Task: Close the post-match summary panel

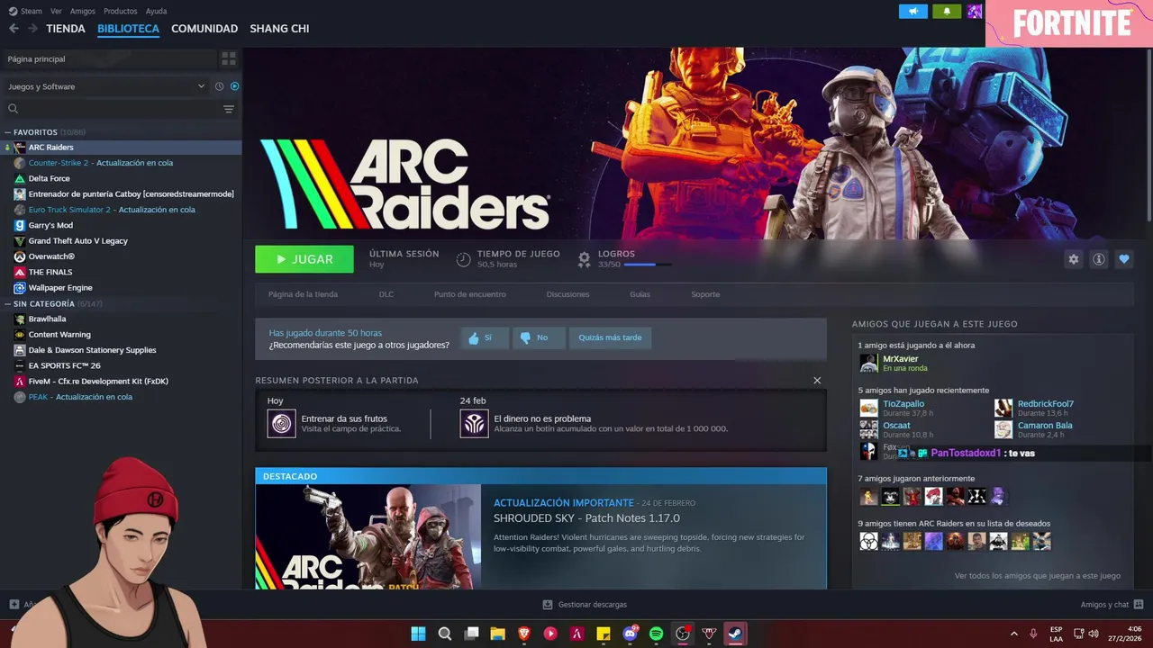Action: (817, 381)
